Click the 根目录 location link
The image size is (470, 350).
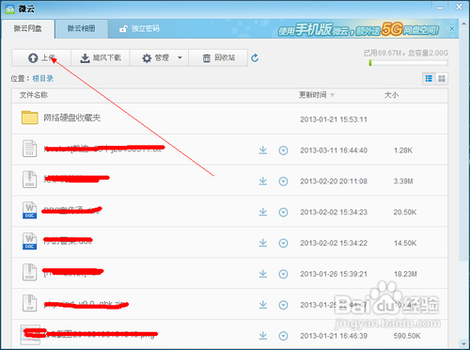pos(43,78)
